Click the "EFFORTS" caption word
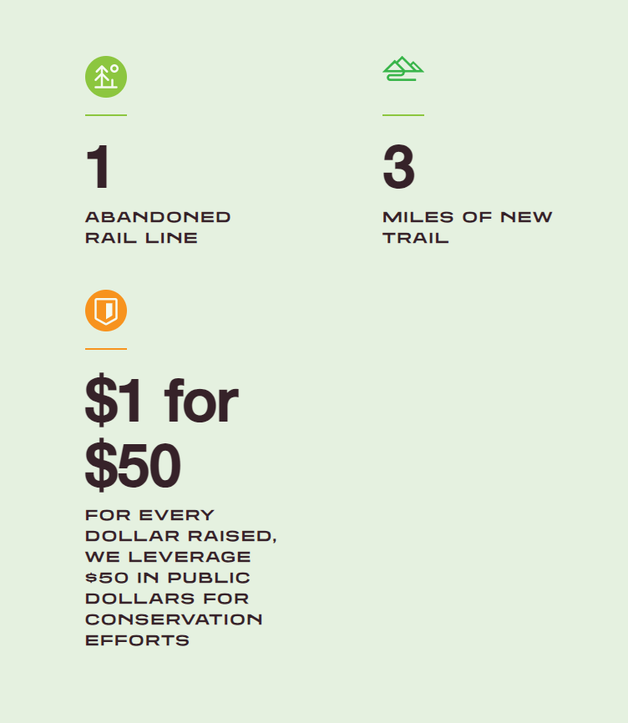628x723 pixels. pyautogui.click(x=138, y=640)
